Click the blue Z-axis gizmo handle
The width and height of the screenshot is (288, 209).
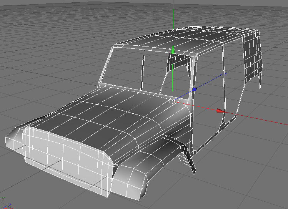tap(195, 90)
